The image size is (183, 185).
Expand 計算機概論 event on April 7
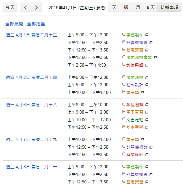click(x=124, y=146)
